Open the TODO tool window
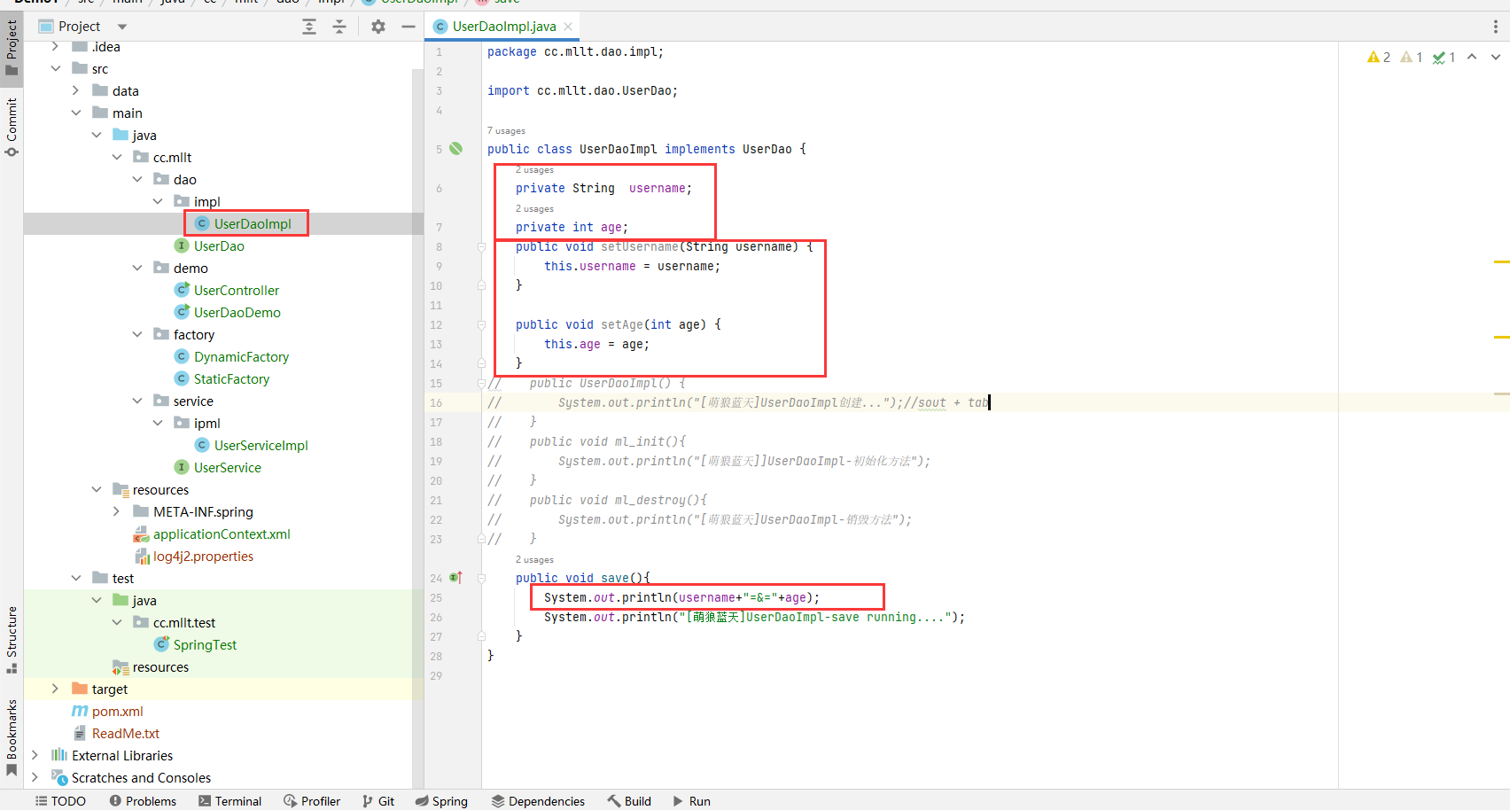The height and width of the screenshot is (810, 1510). point(60,800)
